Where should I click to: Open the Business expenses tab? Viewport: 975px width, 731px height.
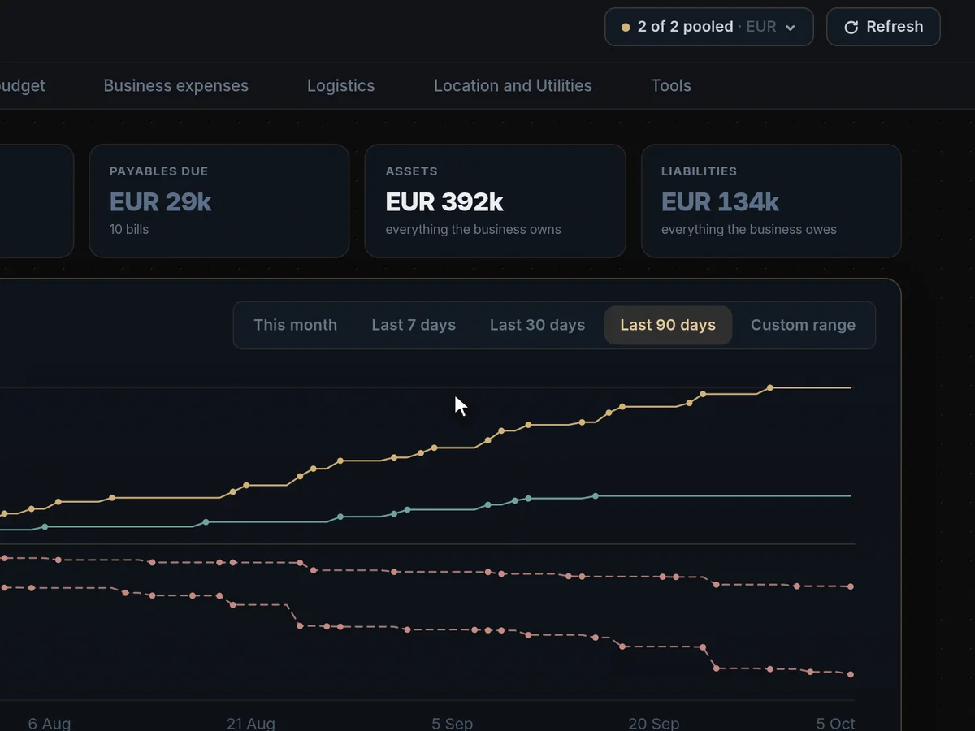click(x=176, y=86)
